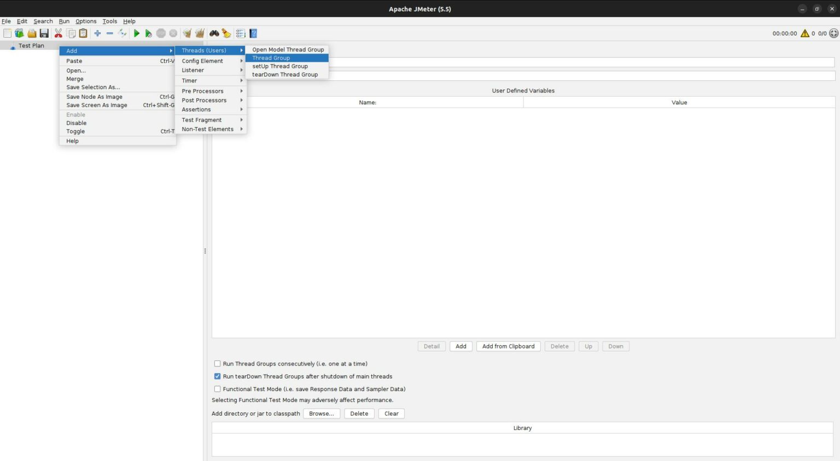Viewport: 840px width, 461px height.
Task: Expand the Assertions submenu
Action: [211, 109]
